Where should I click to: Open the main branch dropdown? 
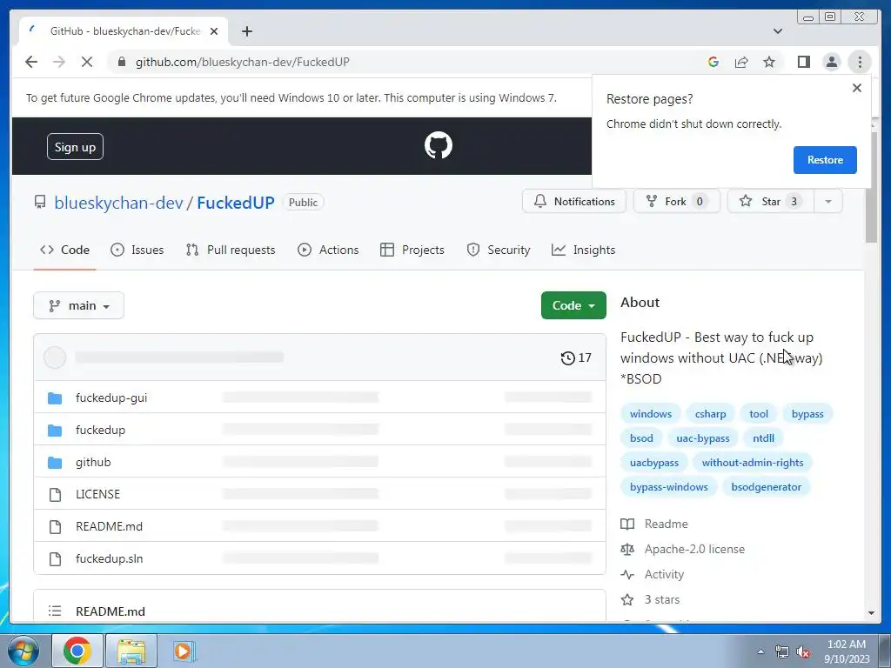[79, 305]
